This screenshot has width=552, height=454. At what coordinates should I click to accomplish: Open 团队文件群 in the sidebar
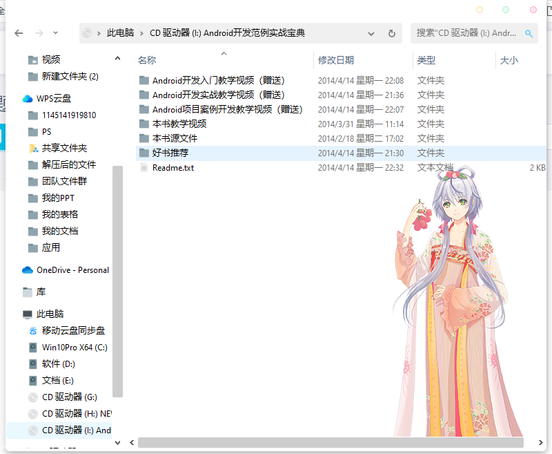click(x=64, y=181)
